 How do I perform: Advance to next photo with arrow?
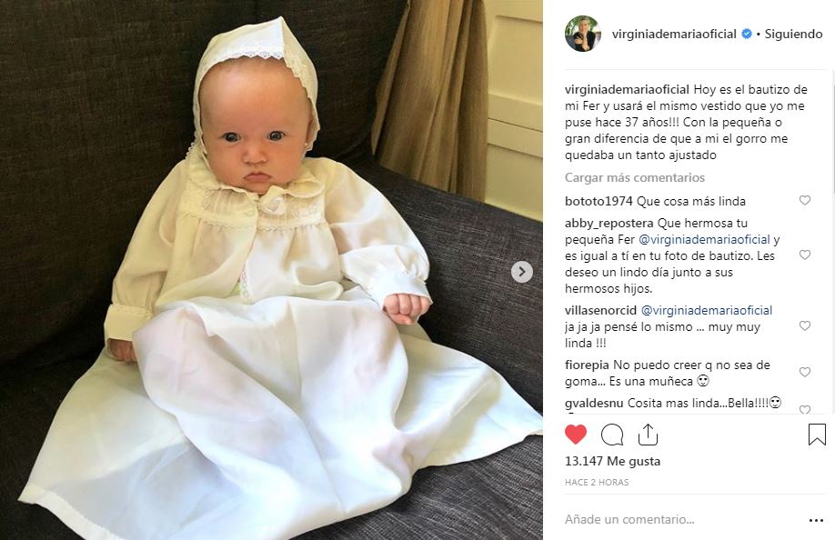coord(522,272)
